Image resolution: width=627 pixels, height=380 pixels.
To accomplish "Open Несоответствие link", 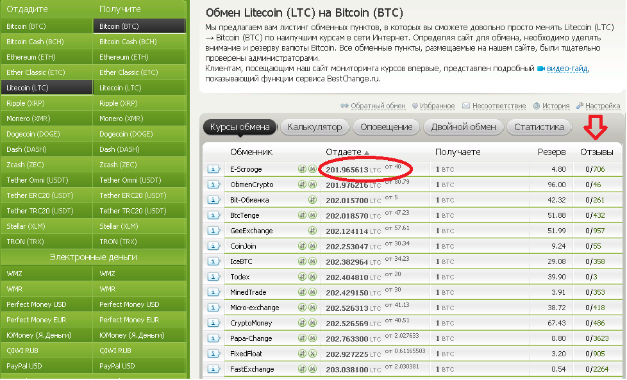I will tap(499, 106).
